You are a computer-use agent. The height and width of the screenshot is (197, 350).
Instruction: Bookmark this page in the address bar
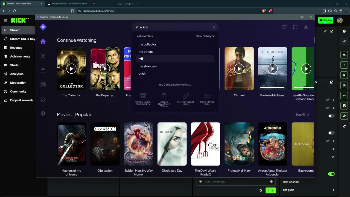click(72, 11)
